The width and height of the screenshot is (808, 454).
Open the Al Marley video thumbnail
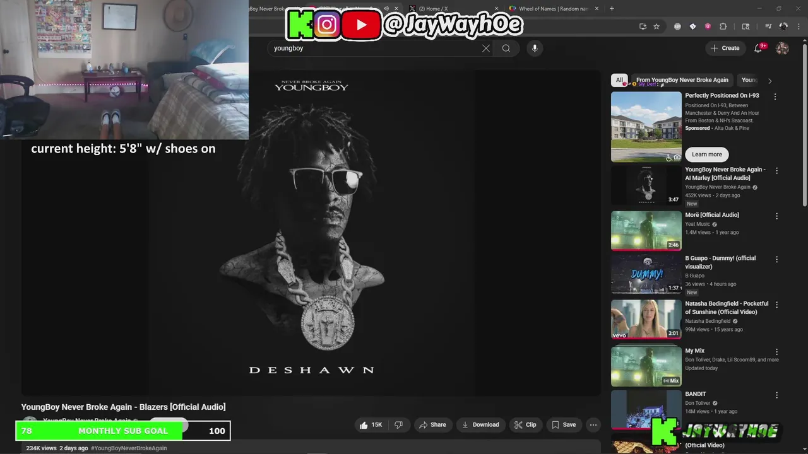click(x=646, y=185)
